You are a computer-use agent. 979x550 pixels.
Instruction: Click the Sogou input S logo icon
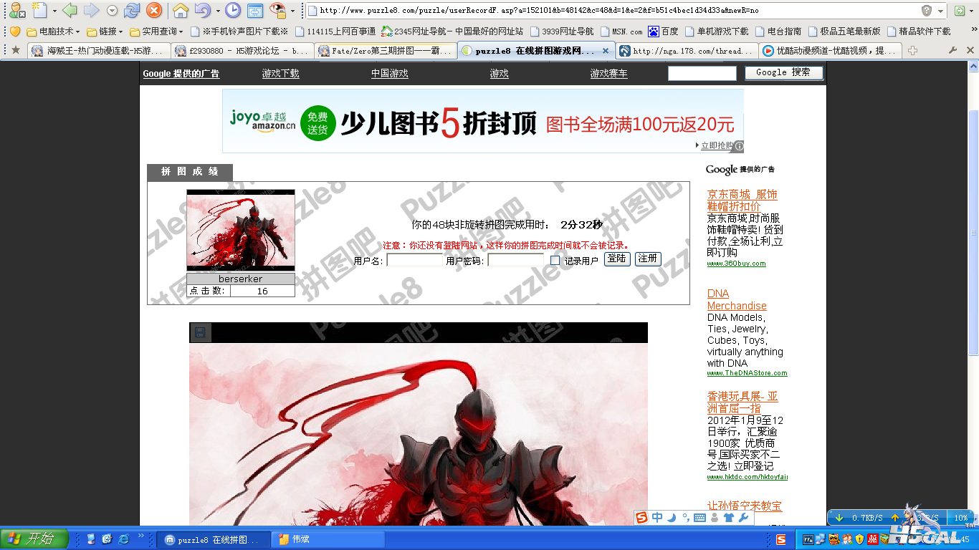(x=641, y=517)
